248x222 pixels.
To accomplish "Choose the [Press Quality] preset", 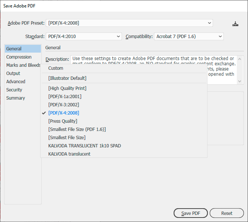I will (x=124, y=121).
